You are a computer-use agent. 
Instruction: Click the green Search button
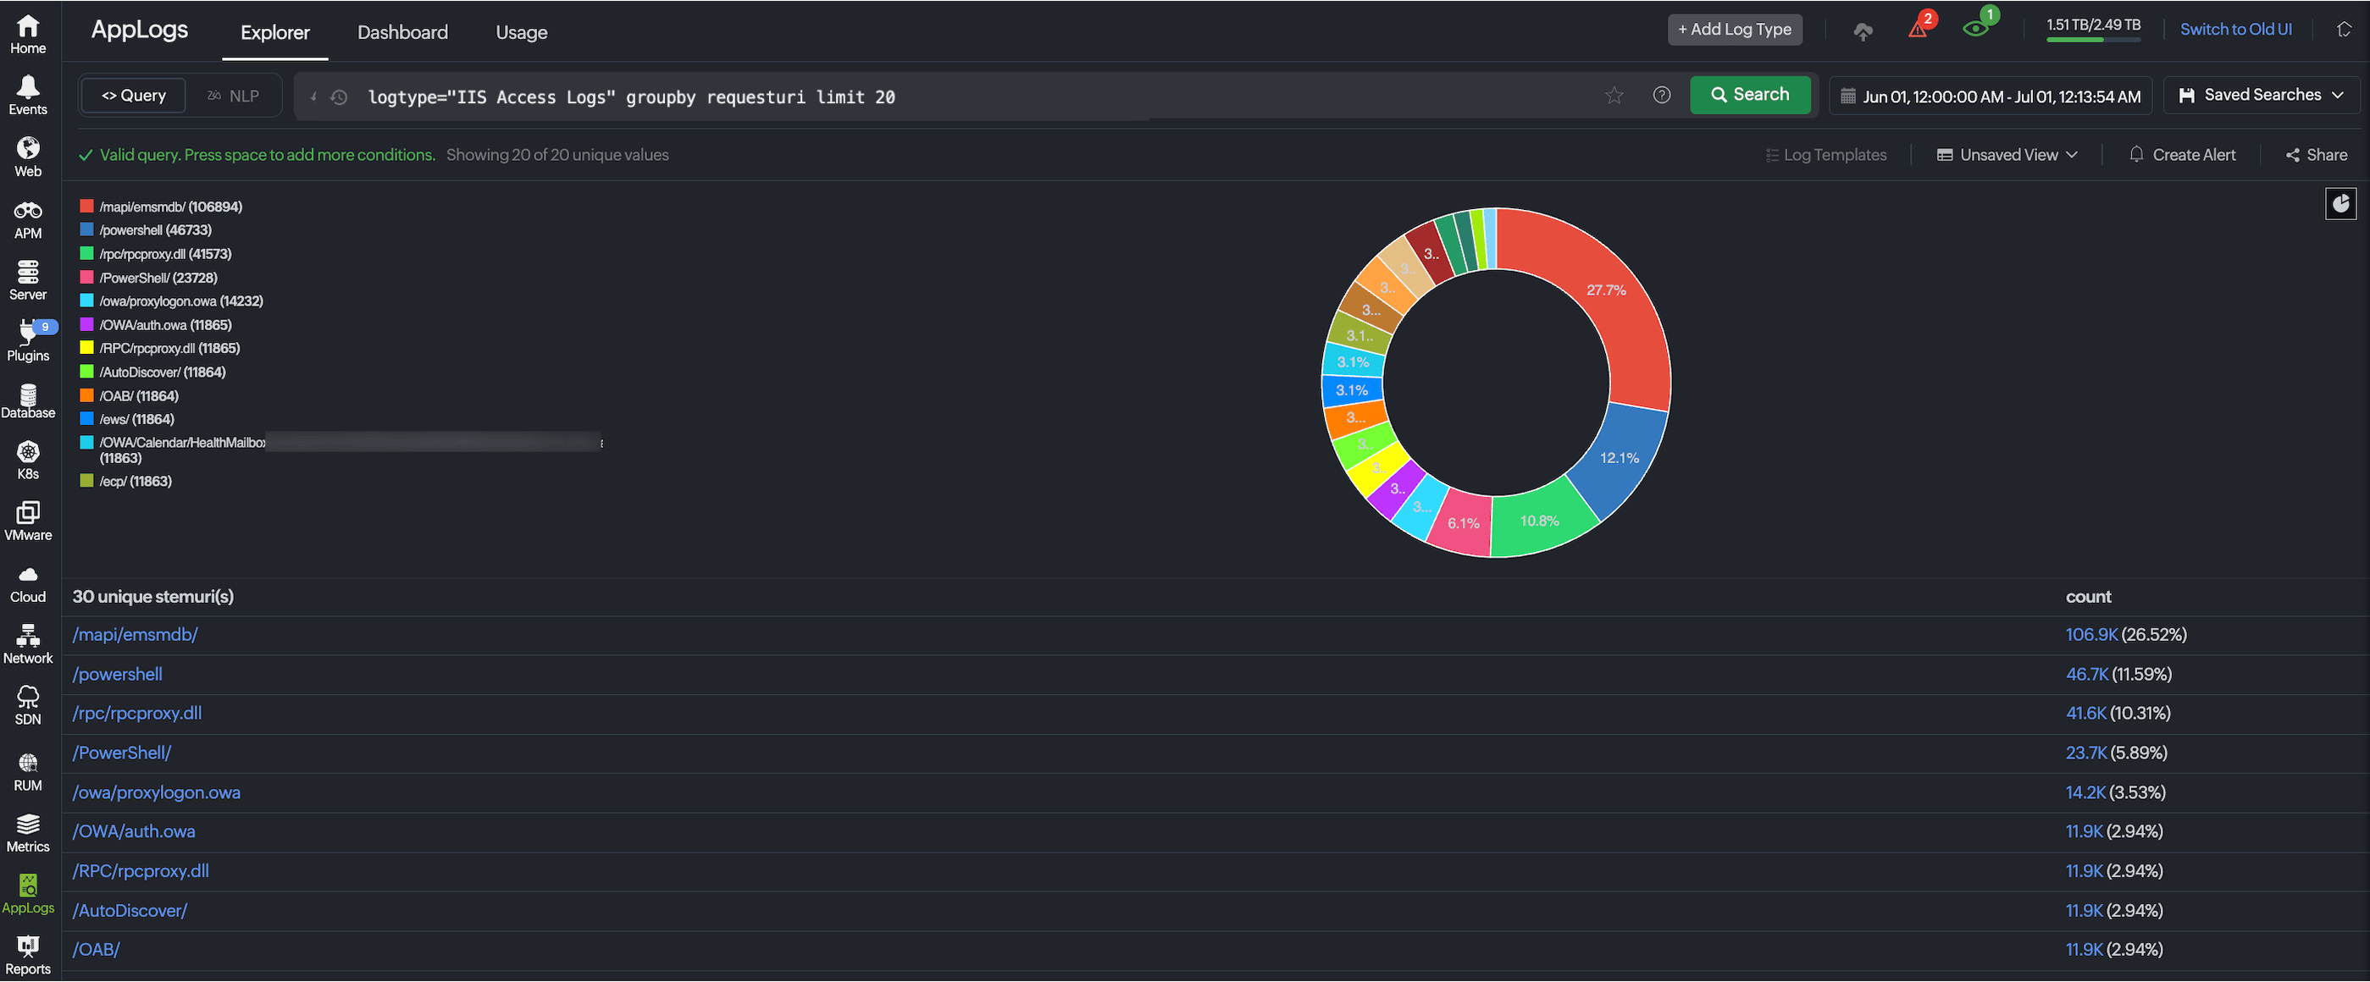[x=1750, y=95]
